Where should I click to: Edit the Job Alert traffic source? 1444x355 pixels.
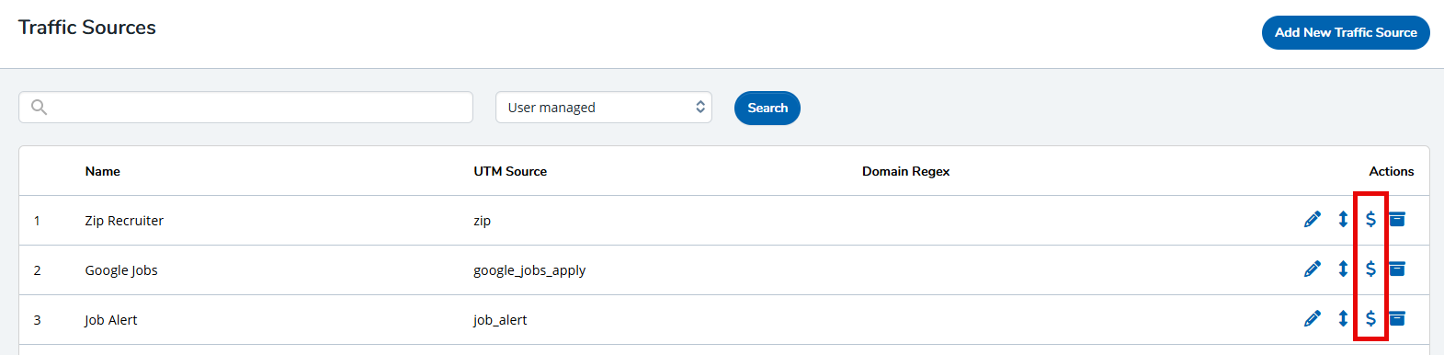(1313, 318)
